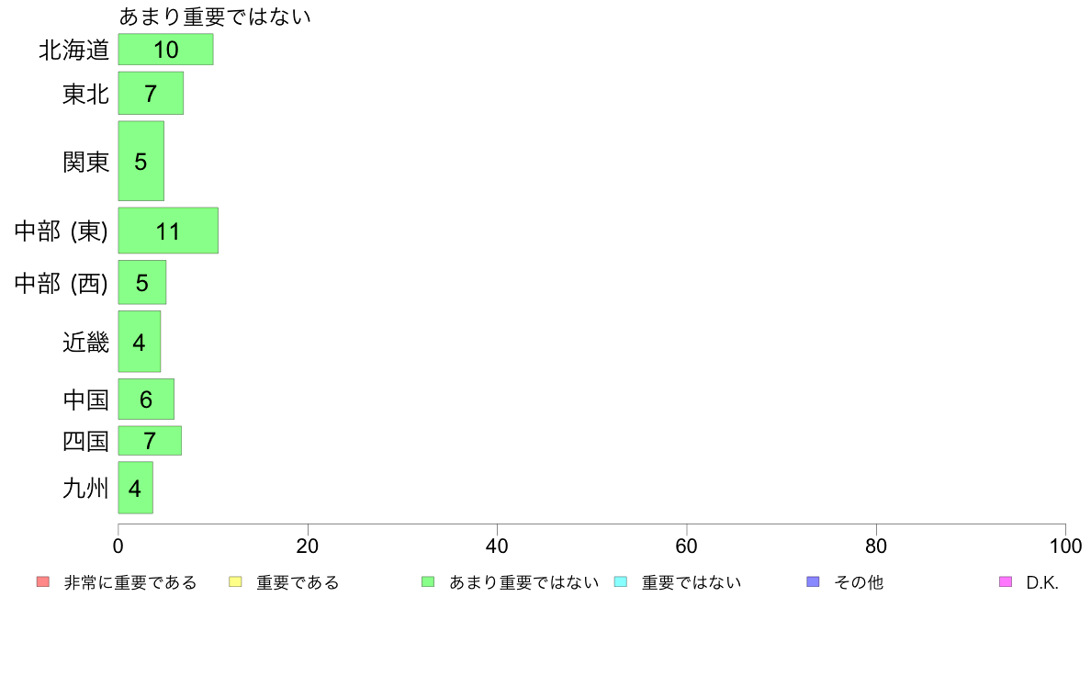Screen dimensions: 1091x676
Task: Click the cyan 重要ではない legend swatch
Action: (621, 582)
